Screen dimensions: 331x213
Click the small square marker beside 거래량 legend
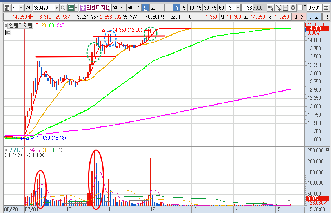tap(6, 150)
